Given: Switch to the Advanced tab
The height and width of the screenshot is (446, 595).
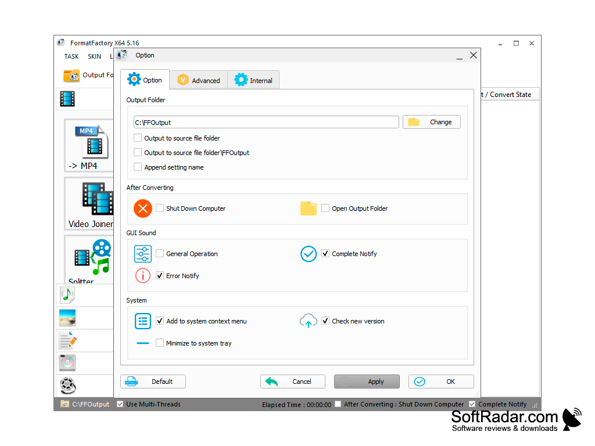Looking at the screenshot, I should click(199, 80).
